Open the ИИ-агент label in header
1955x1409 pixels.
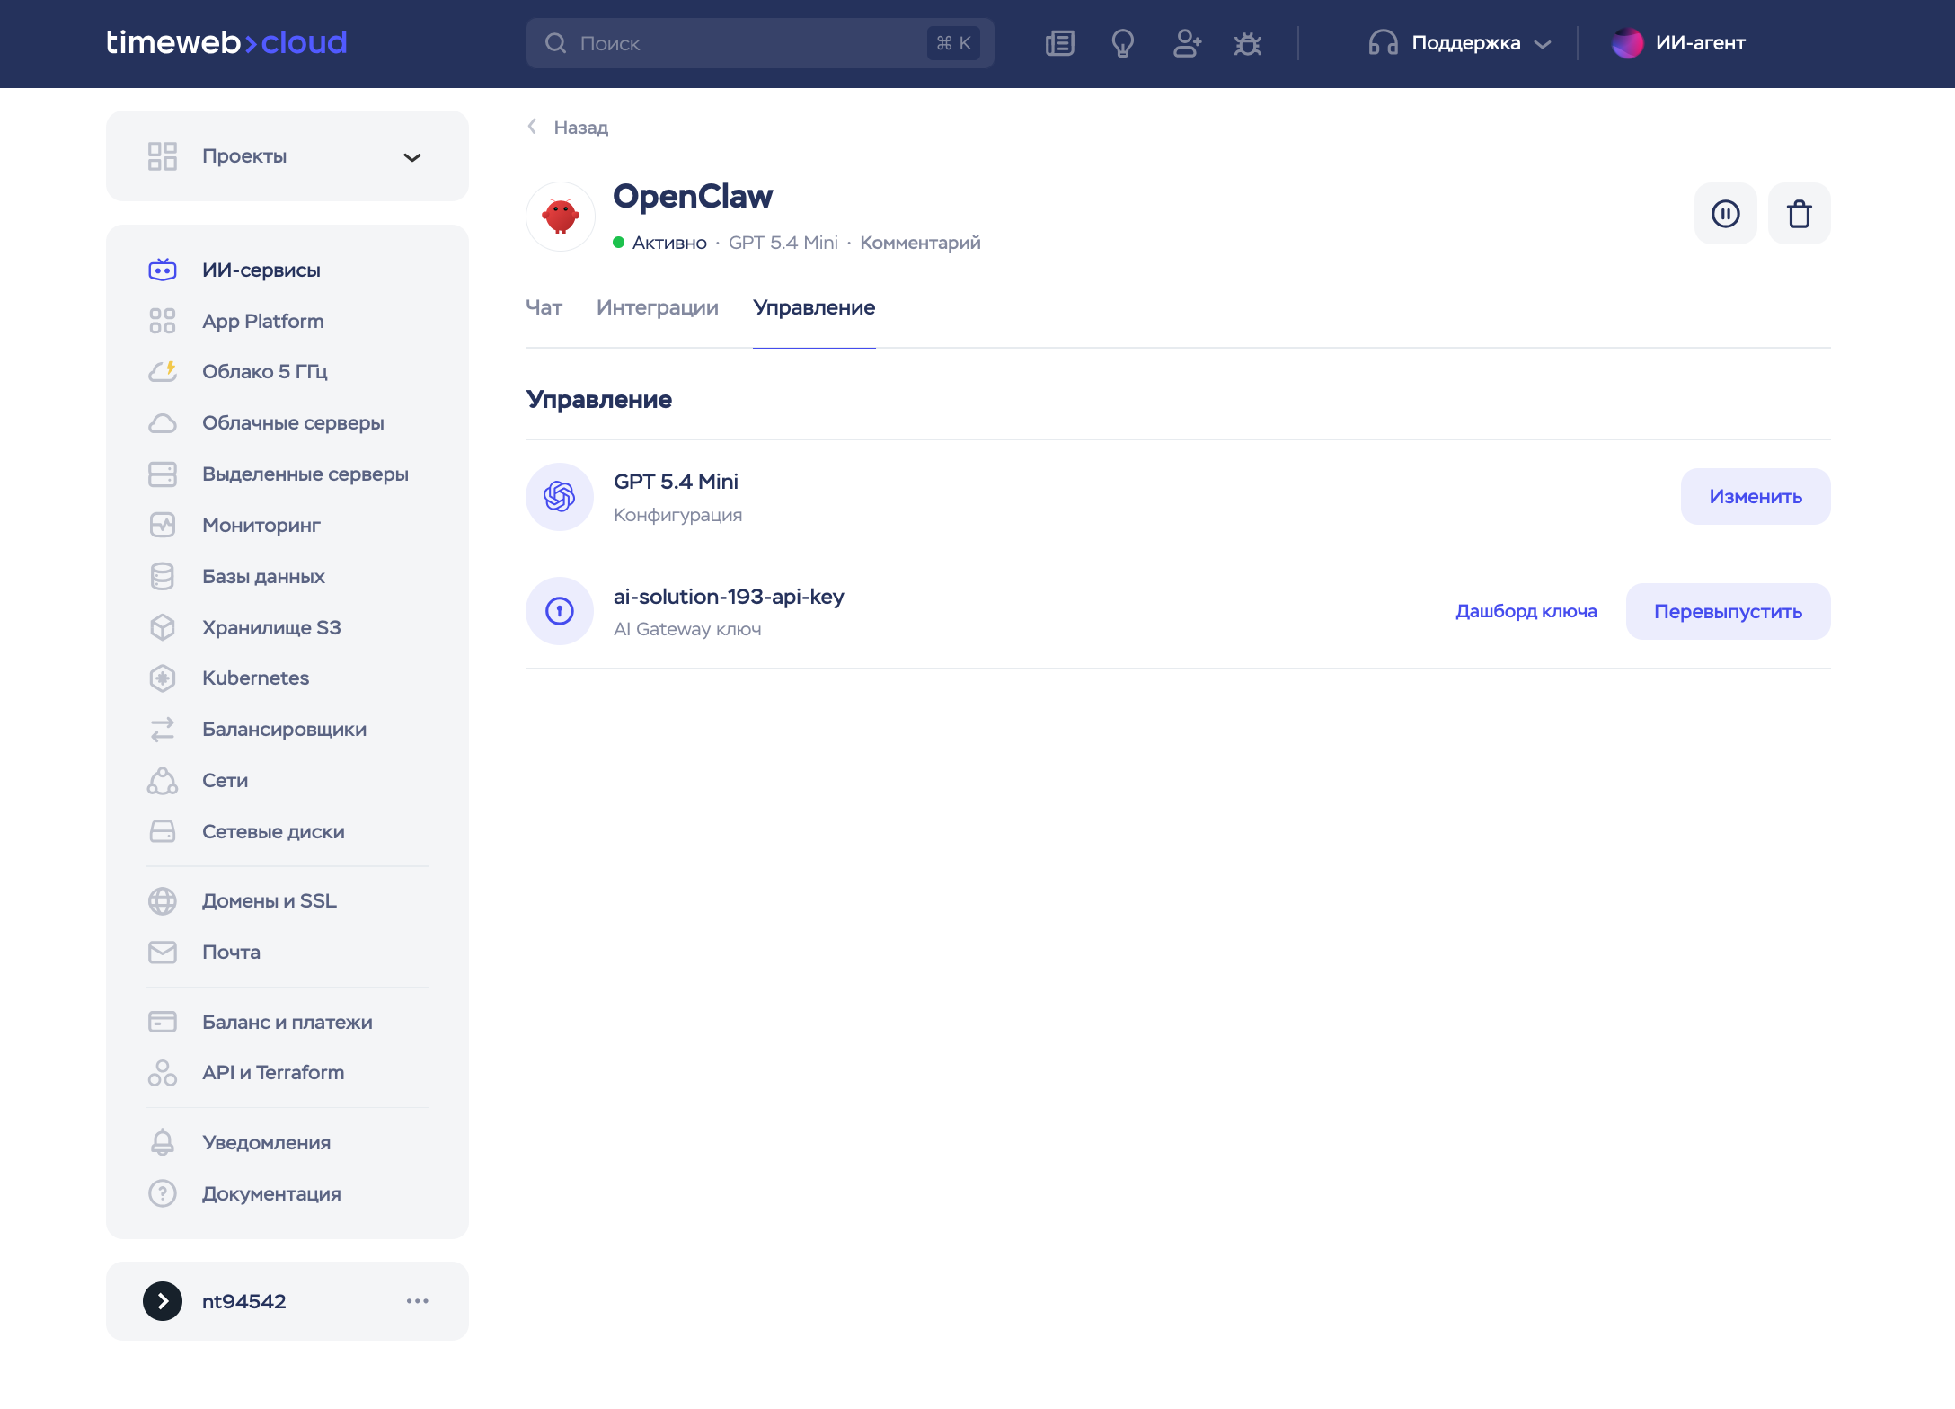coord(1701,43)
